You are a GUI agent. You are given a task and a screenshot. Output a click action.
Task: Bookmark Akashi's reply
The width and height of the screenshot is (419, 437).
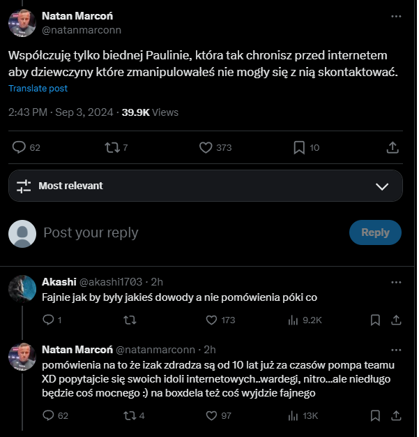tap(375, 320)
